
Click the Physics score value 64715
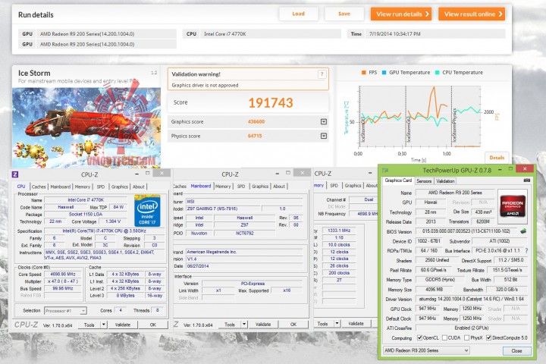tap(255, 136)
